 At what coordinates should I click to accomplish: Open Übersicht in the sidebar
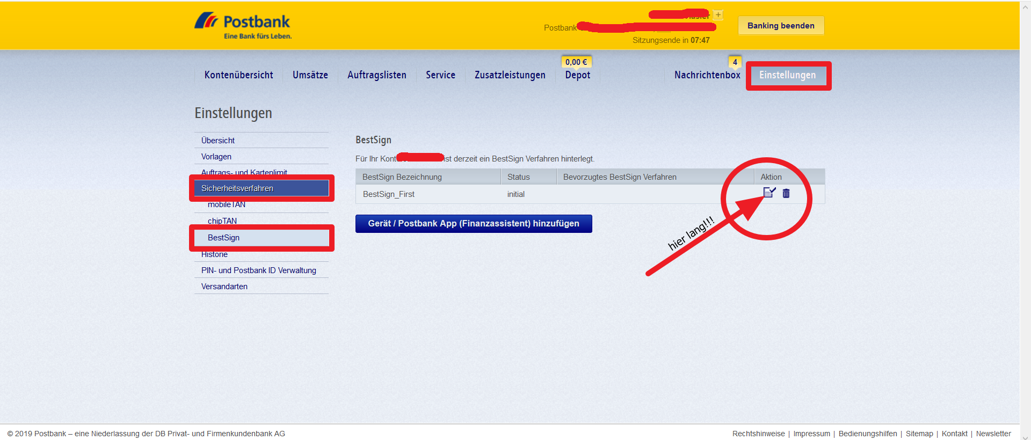click(262, 141)
